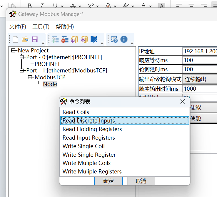Collapse the Port - 0 PROFINET branch
The height and width of the screenshot is (197, 217).
click(22, 57)
